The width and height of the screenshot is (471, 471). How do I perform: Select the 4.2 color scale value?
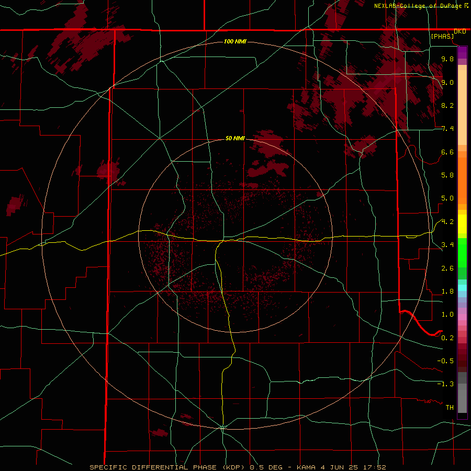tap(447, 222)
